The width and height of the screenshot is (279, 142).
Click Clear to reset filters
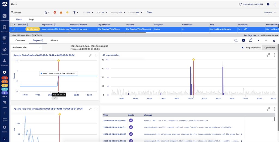click(x=150, y=13)
